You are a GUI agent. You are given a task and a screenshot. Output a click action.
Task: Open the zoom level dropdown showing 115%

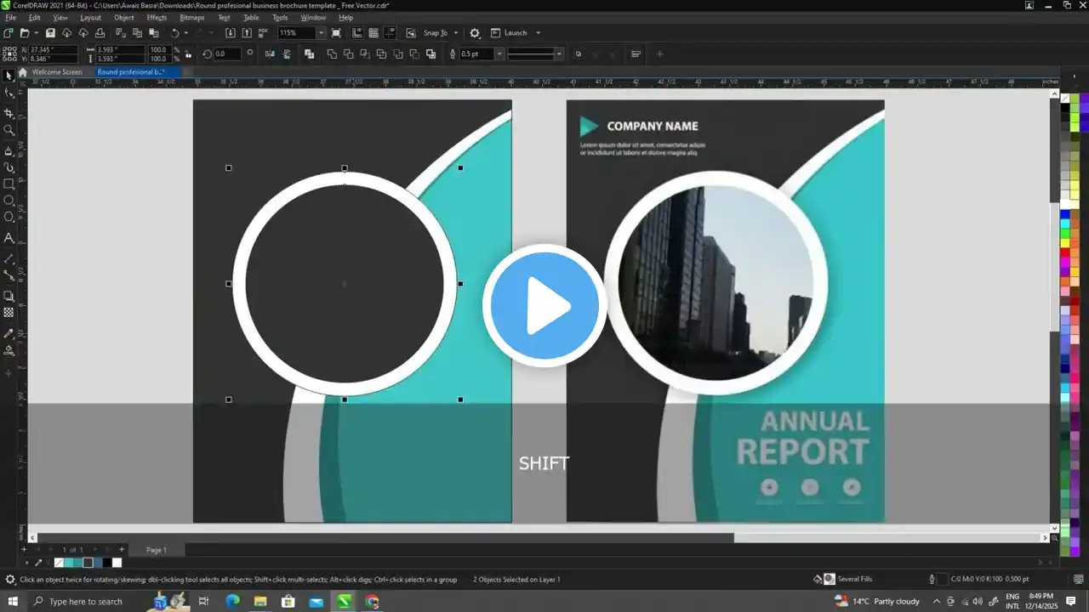click(x=321, y=33)
